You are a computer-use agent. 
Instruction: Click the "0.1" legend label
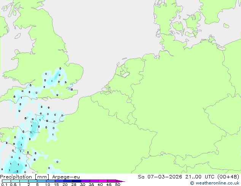[4, 184]
